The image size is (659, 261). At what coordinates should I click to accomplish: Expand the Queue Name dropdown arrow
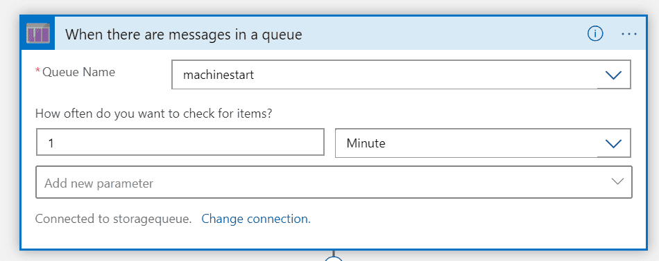(x=614, y=75)
